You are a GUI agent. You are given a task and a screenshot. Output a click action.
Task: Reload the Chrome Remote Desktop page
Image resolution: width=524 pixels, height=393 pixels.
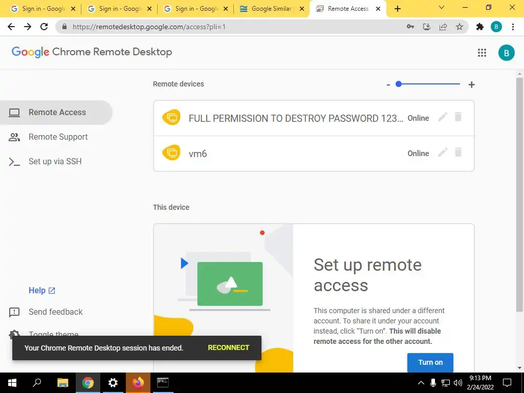[x=44, y=27]
